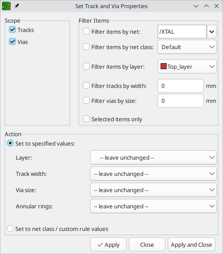Screen dimensions: 223x254
Task: Close the dialog with the X icon
Action: [217, 6]
